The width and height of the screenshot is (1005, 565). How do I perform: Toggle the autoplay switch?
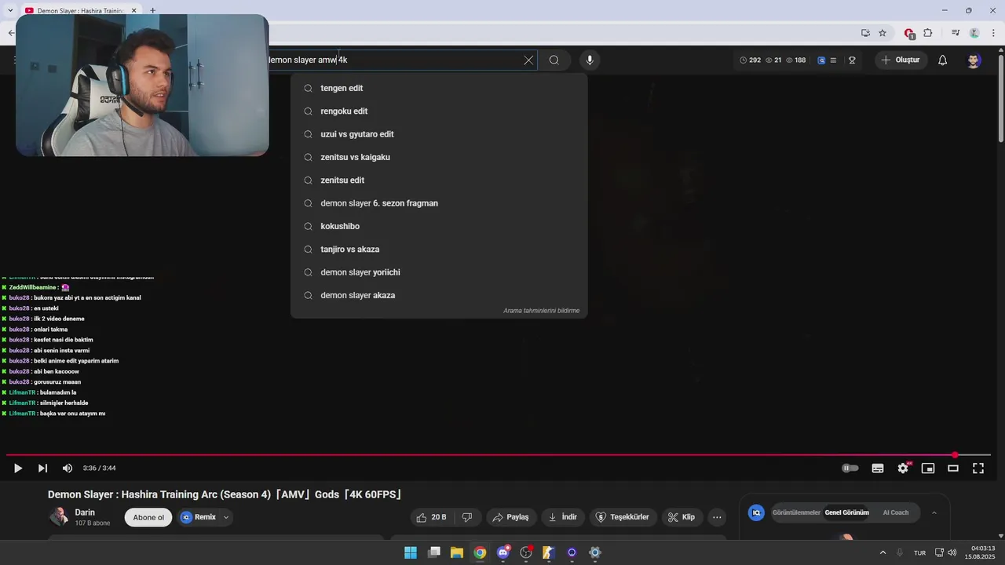(x=850, y=468)
